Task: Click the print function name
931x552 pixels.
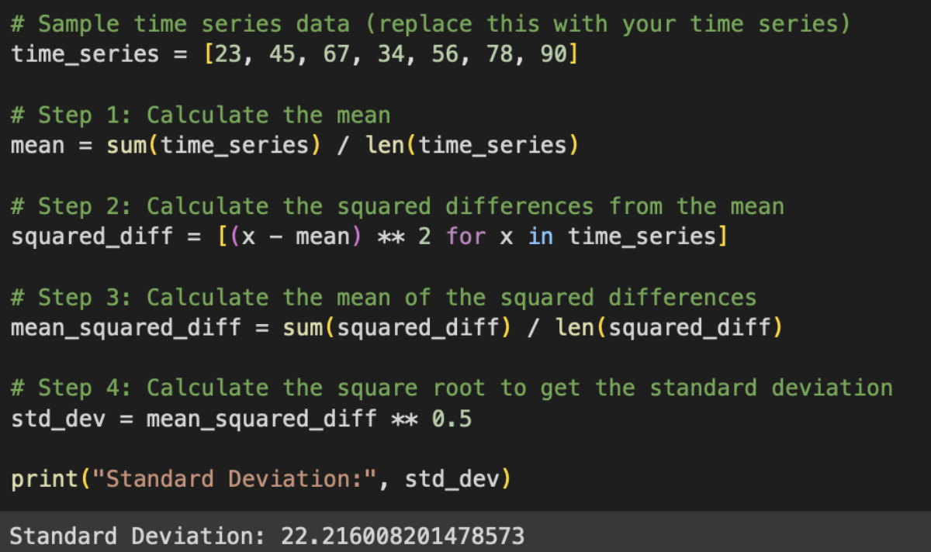Action: tap(44, 479)
